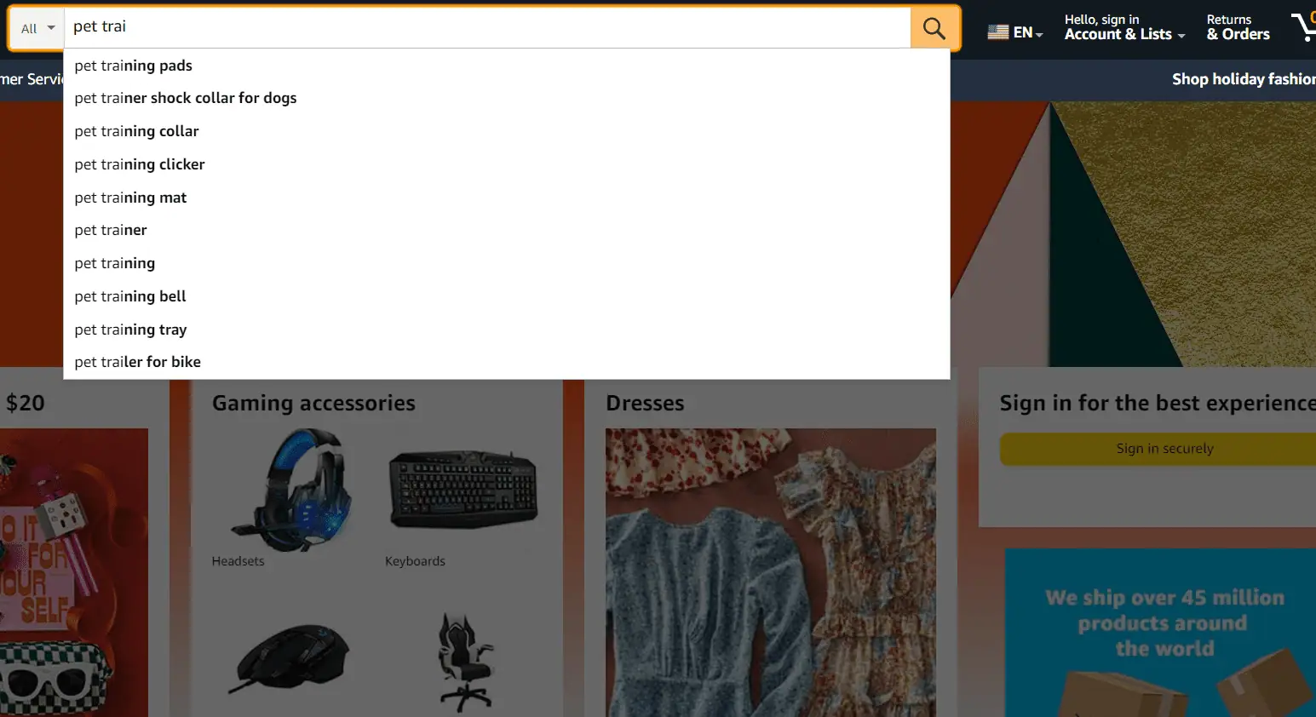Open the All departments search dropdown
Screen dimensions: 1316x717
point(37,28)
